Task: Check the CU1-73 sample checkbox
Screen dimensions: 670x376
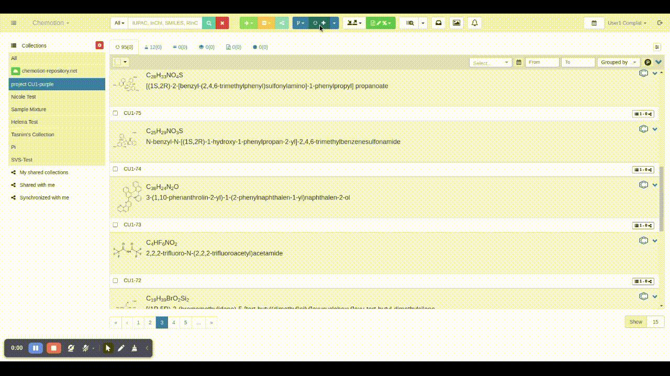Action: [x=116, y=225]
